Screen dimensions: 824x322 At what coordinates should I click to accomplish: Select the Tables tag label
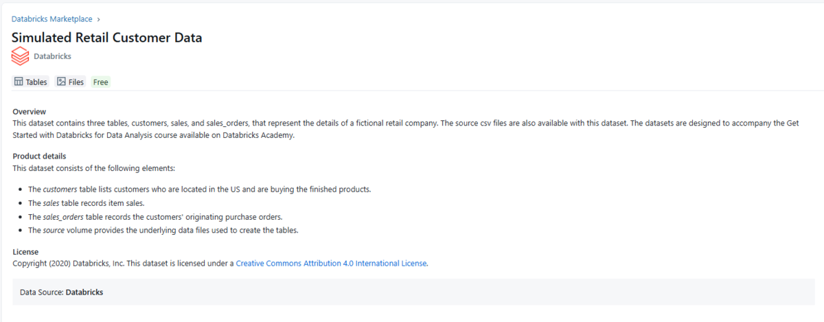point(36,82)
